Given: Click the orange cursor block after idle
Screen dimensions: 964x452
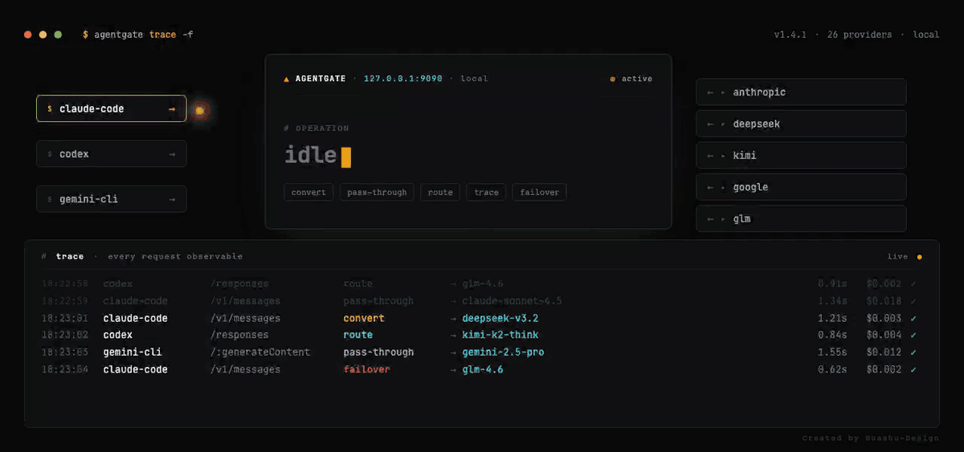Looking at the screenshot, I should [346, 157].
